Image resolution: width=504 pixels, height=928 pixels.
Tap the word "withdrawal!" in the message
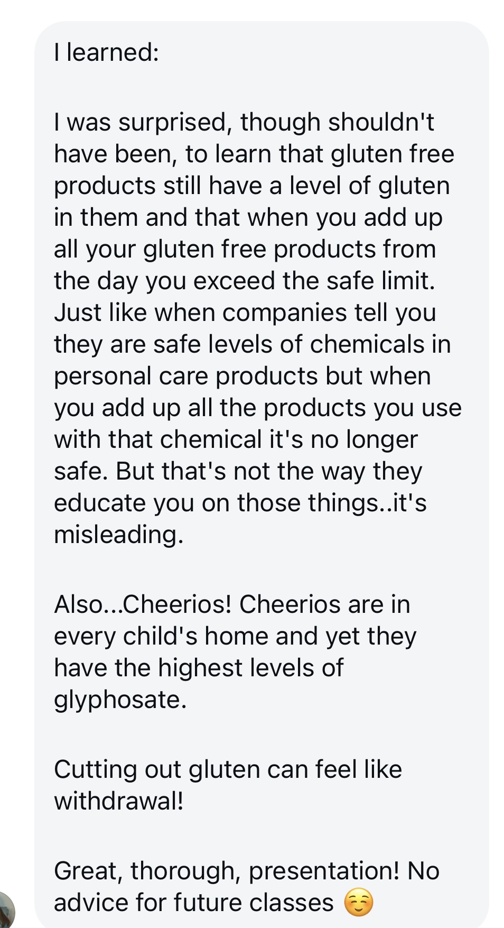point(119,801)
